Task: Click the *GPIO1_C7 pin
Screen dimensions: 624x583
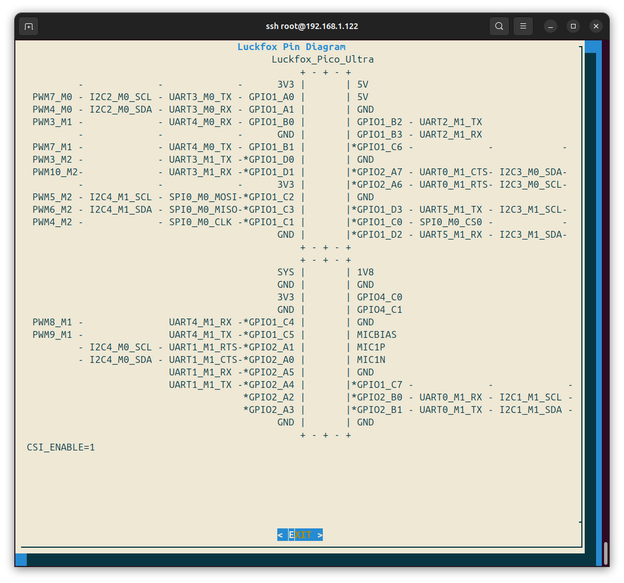Action: point(377,385)
